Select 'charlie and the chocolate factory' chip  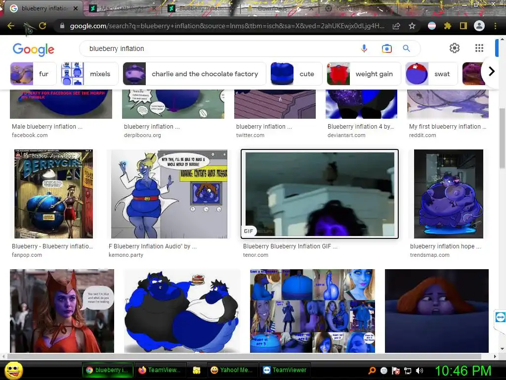click(x=194, y=74)
